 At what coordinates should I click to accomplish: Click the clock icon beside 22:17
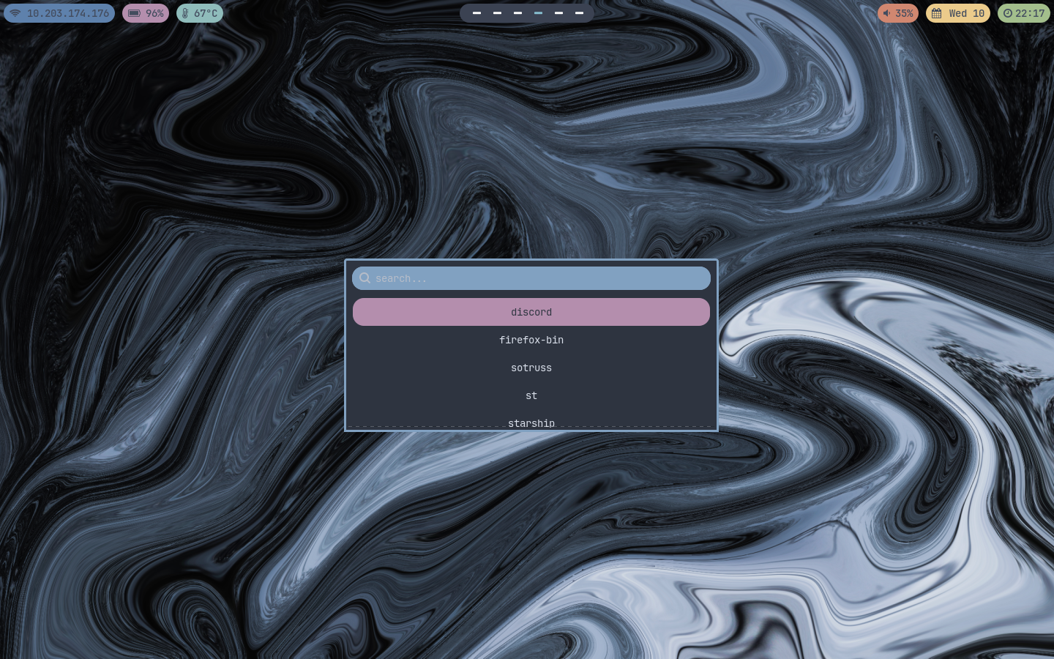click(x=1008, y=13)
